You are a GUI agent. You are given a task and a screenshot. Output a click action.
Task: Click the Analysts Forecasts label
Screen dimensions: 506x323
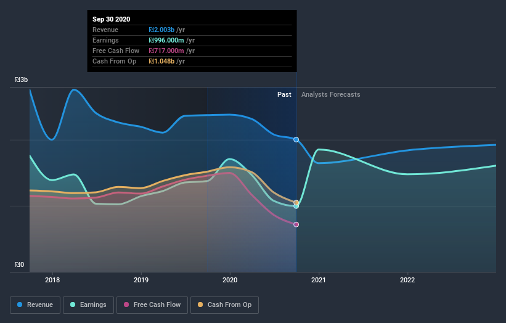pos(331,94)
